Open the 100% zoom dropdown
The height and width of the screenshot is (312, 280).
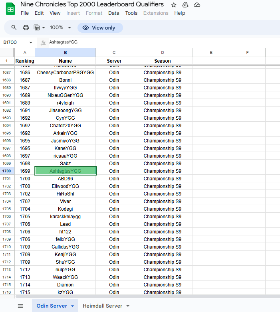point(60,28)
